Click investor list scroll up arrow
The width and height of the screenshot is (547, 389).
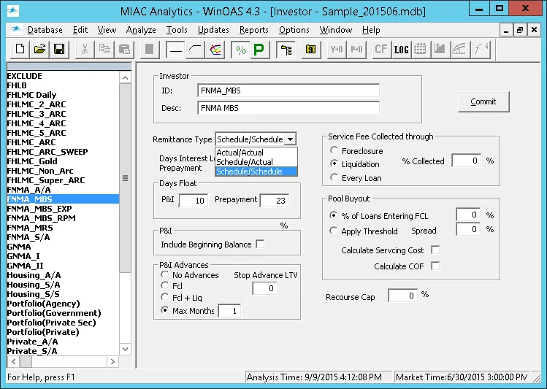pyautogui.click(x=125, y=78)
